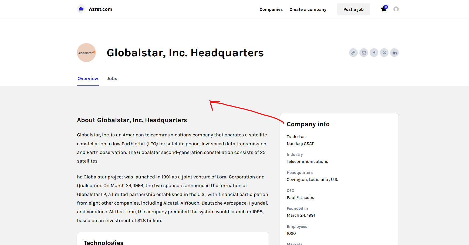Image resolution: width=469 pixels, height=245 pixels.
Task: Copy the company page link icon
Action: (353, 53)
